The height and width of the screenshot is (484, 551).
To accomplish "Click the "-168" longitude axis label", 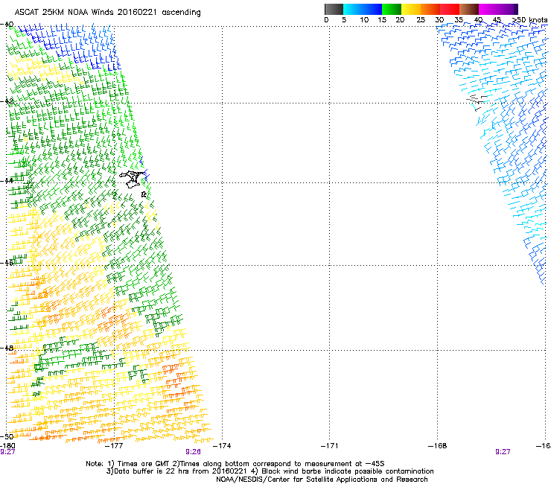I will [x=438, y=446].
